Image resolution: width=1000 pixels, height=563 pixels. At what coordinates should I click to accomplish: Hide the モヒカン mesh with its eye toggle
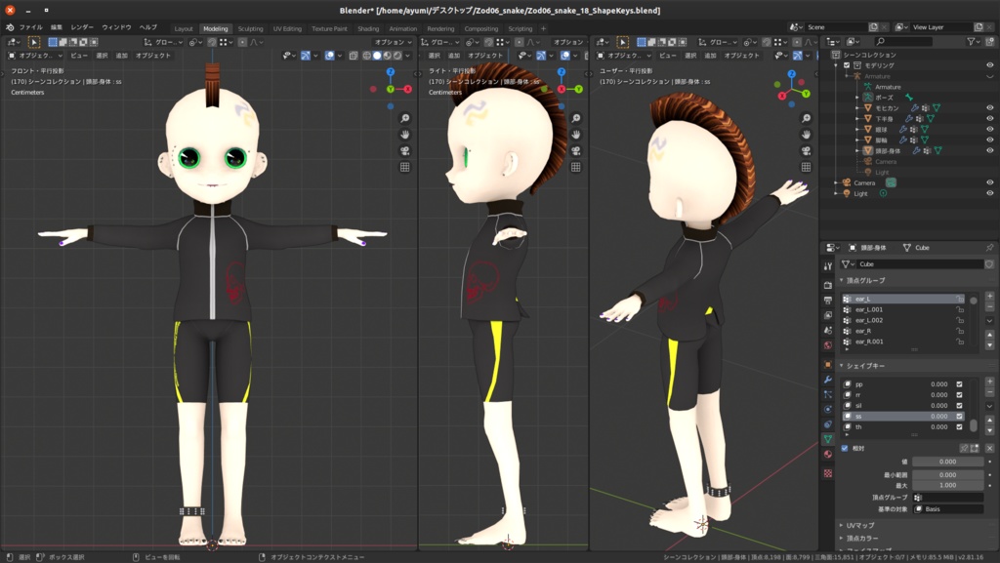click(989, 108)
